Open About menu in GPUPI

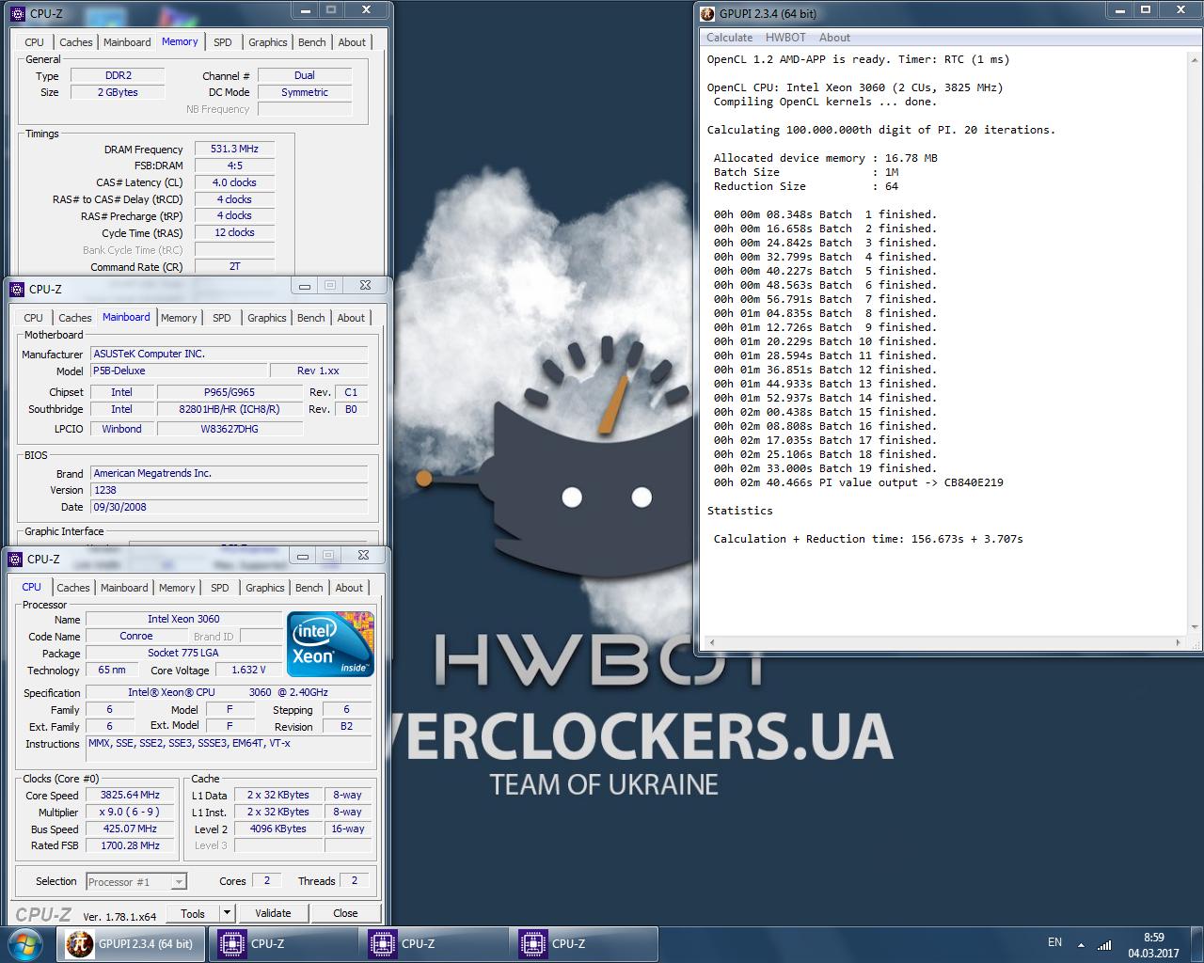[834, 38]
